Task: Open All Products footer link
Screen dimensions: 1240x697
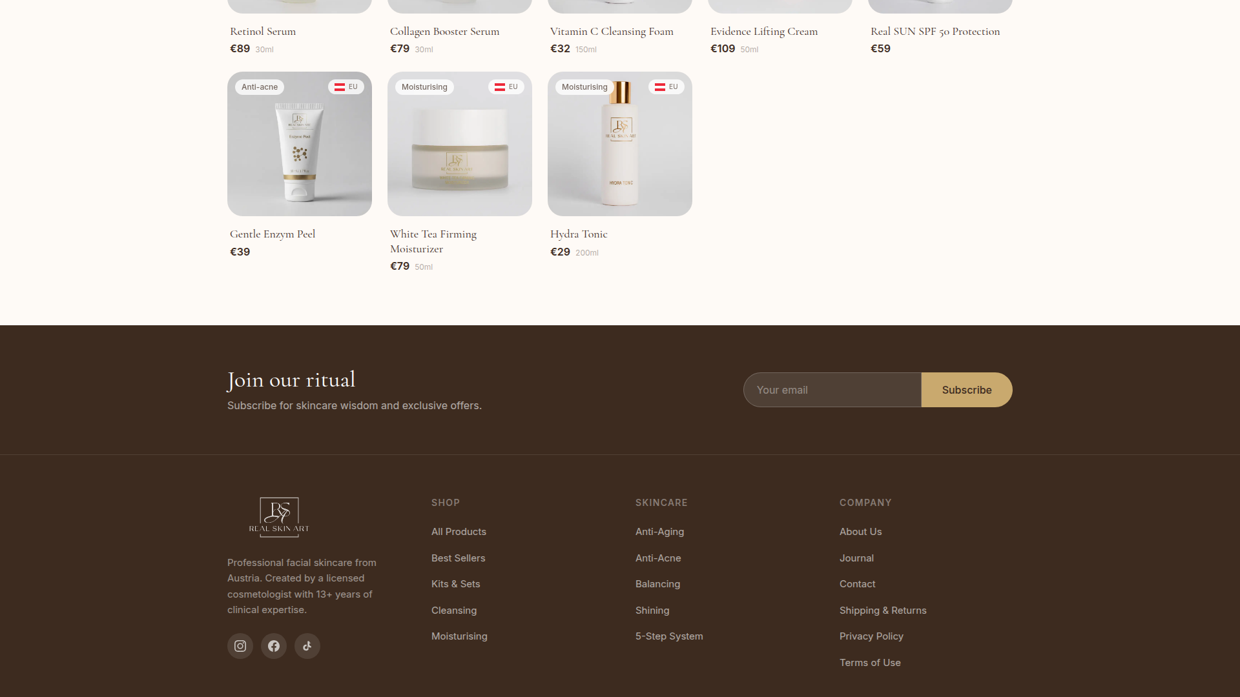Action: [459, 532]
